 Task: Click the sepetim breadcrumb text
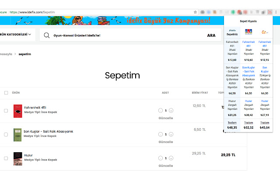click(25, 54)
